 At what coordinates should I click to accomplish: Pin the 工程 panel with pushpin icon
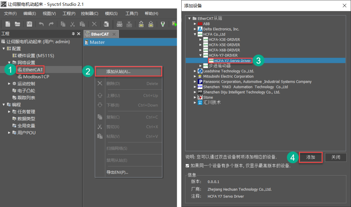[73, 34]
